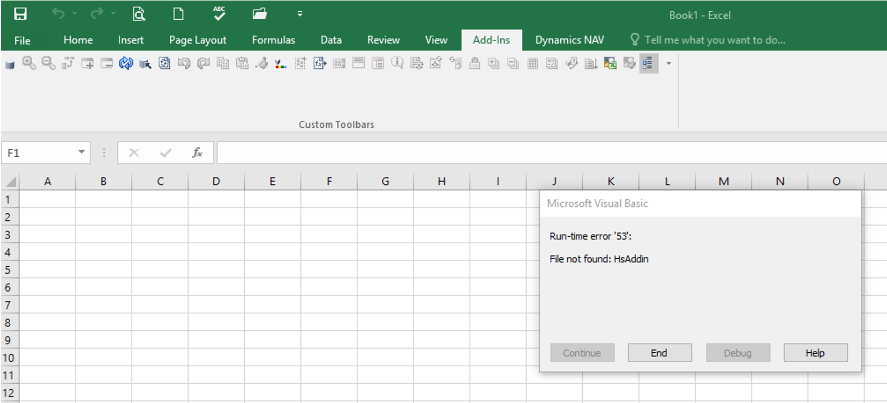Click the Zoom In magnifier toolbar icon
Viewport: 887px width, 403px height.
(29, 64)
